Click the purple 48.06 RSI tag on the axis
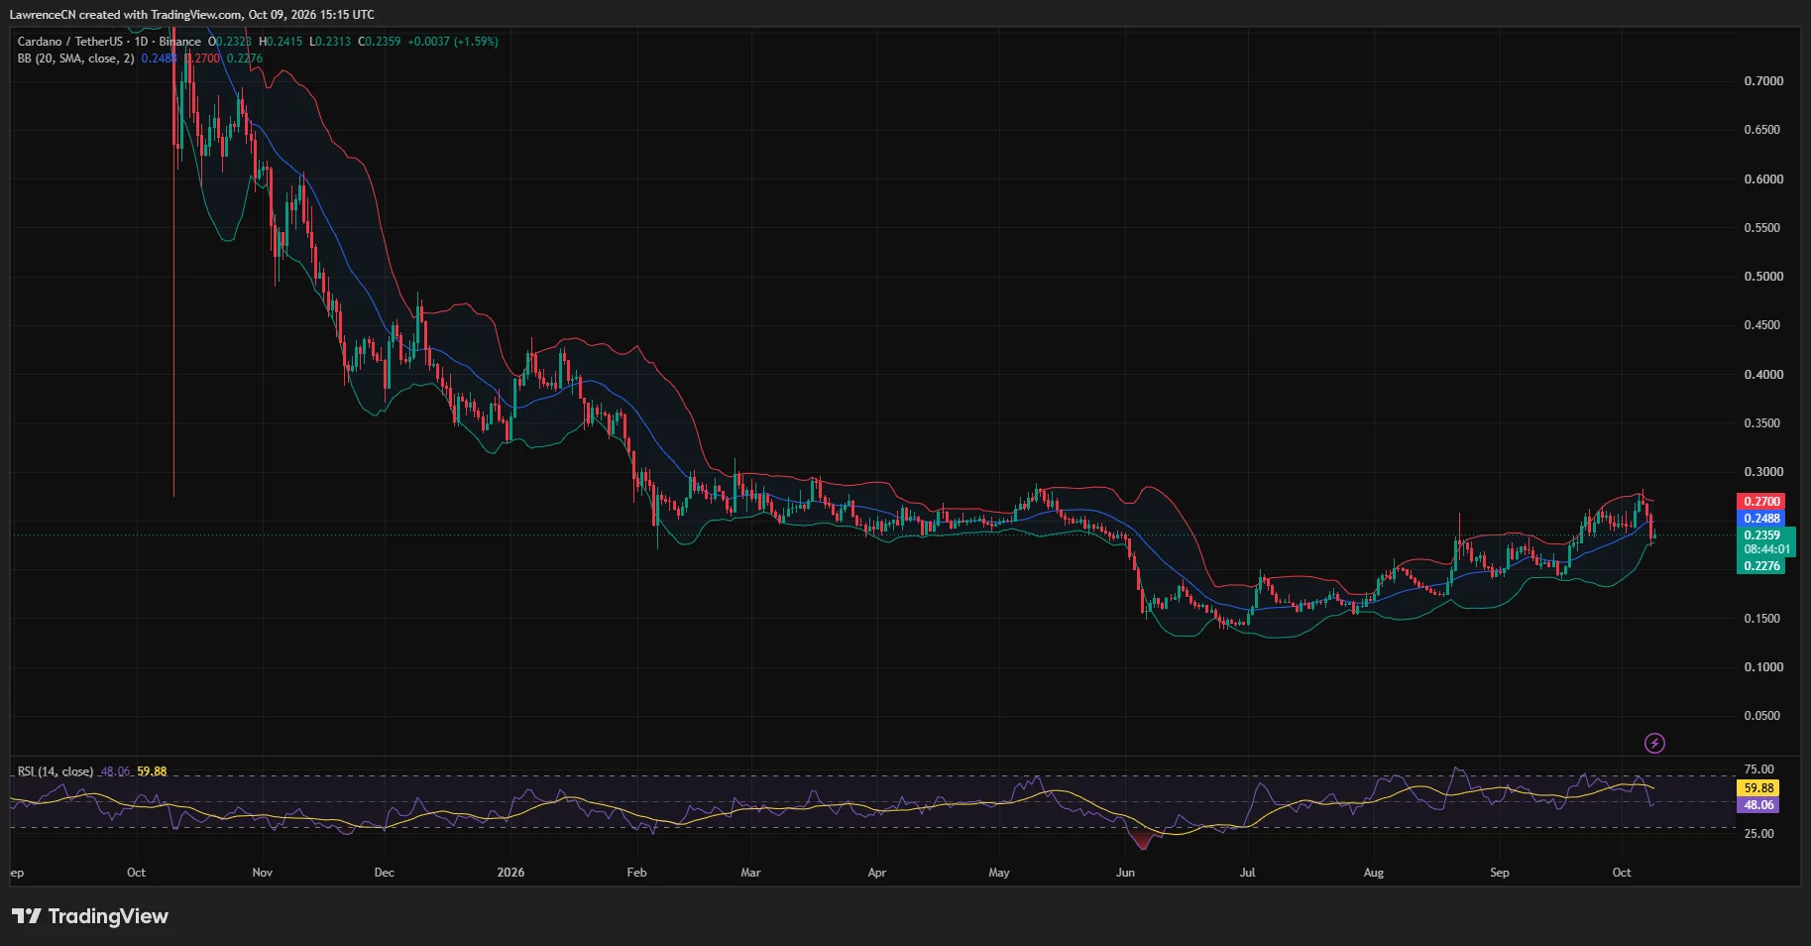1811x946 pixels. (1758, 805)
